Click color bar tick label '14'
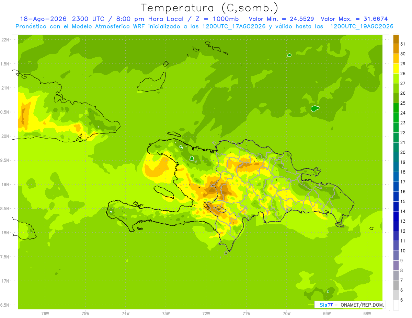Image resolution: width=412 pixels, height=318 pixels. 403,211
